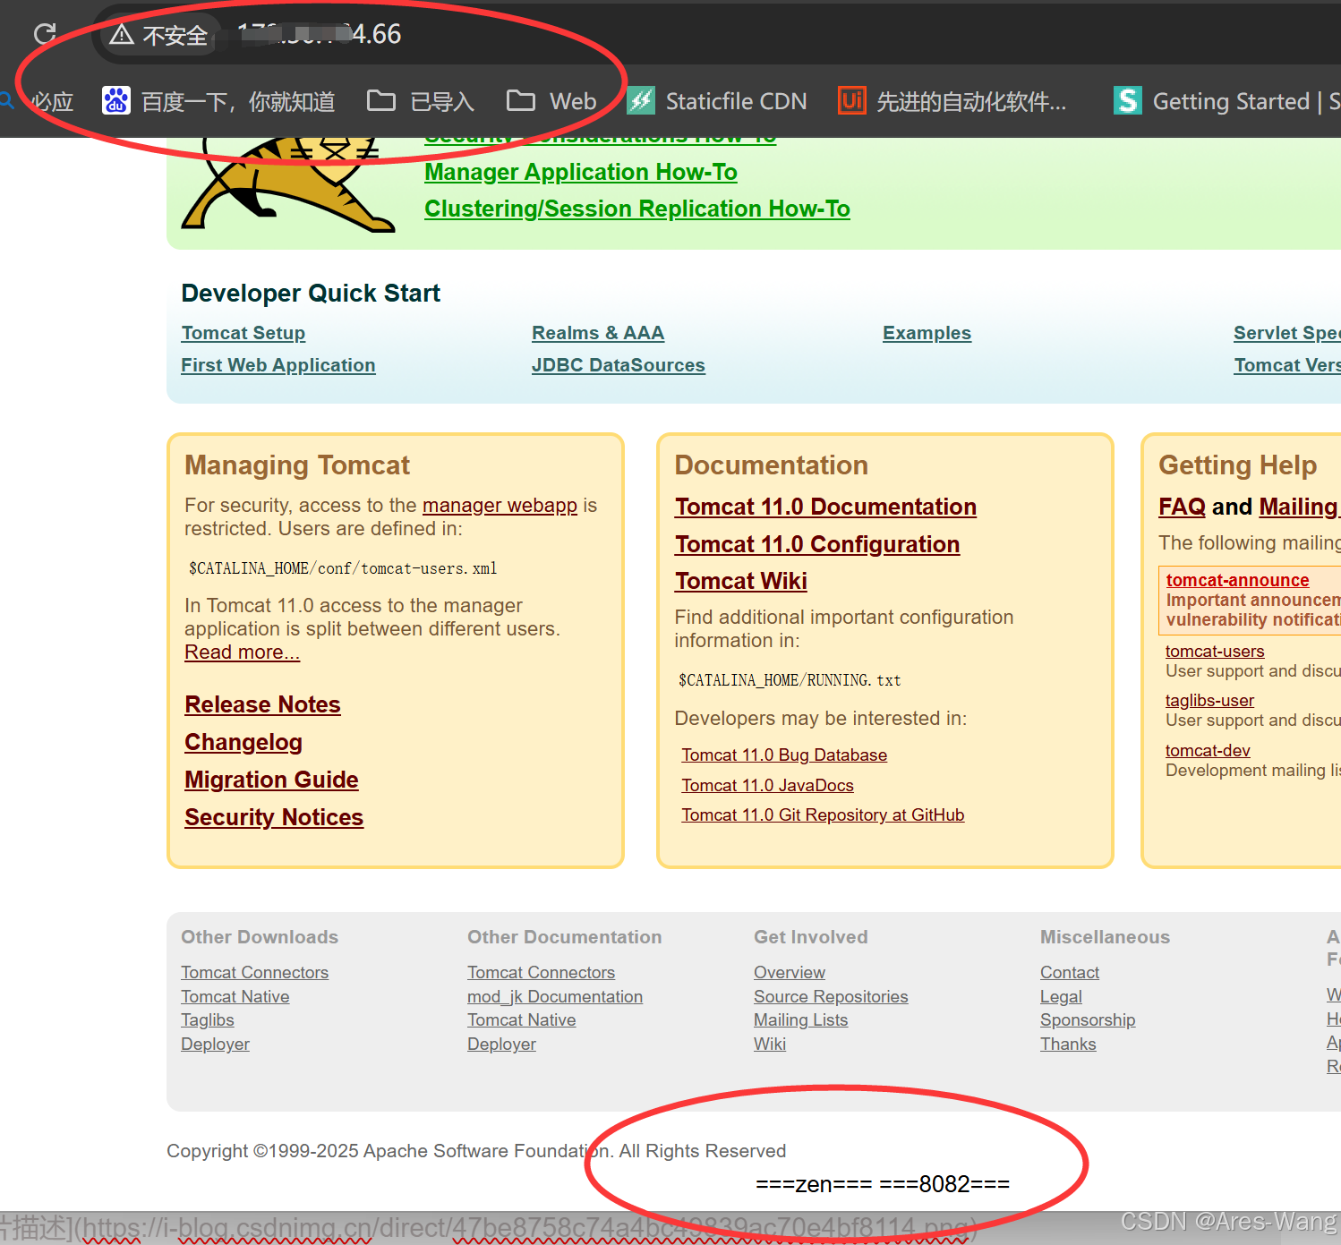Viewport: 1341px width, 1245px height.
Task: Open the FAQ link under Getting Help
Action: (x=1182, y=507)
